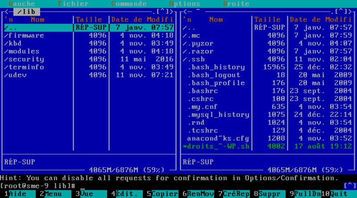This screenshot has height=198, width=357.
Task: Click the /lib path title of left panel
Action: [27, 12]
